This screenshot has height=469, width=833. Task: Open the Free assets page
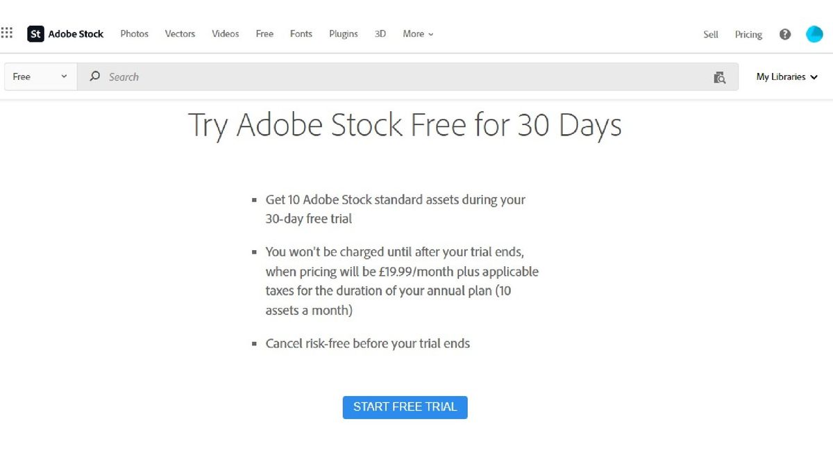tap(264, 33)
